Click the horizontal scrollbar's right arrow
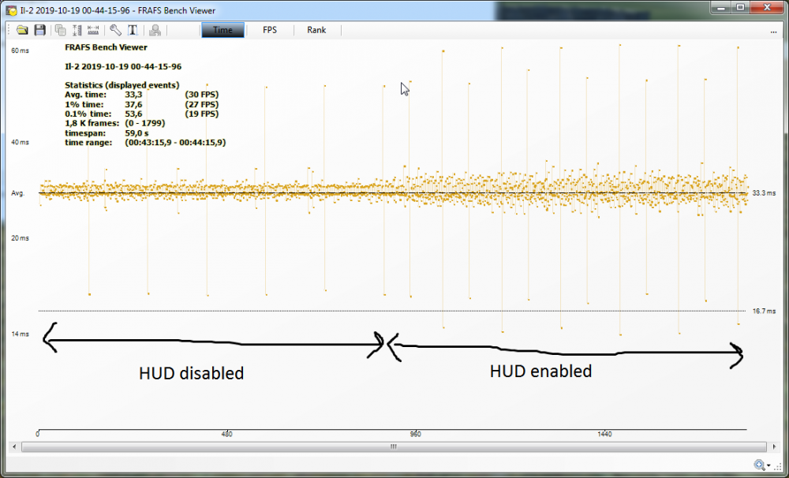789x478 pixels. pyautogui.click(x=774, y=446)
